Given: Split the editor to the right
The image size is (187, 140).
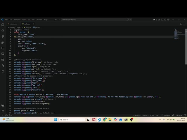Looking at the screenshot, I should [x=181, y=24].
